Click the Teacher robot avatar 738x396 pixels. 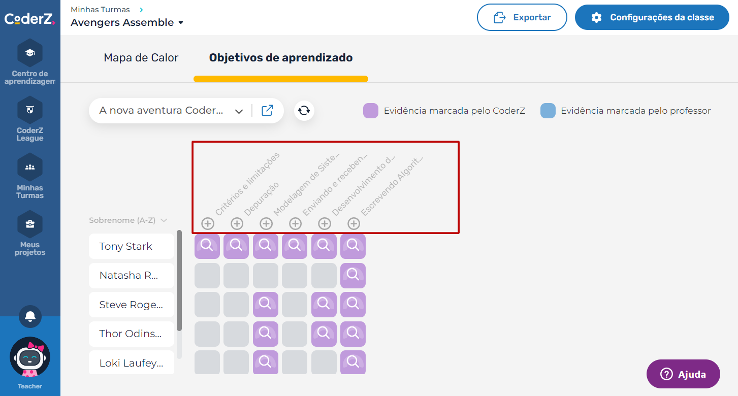point(30,357)
